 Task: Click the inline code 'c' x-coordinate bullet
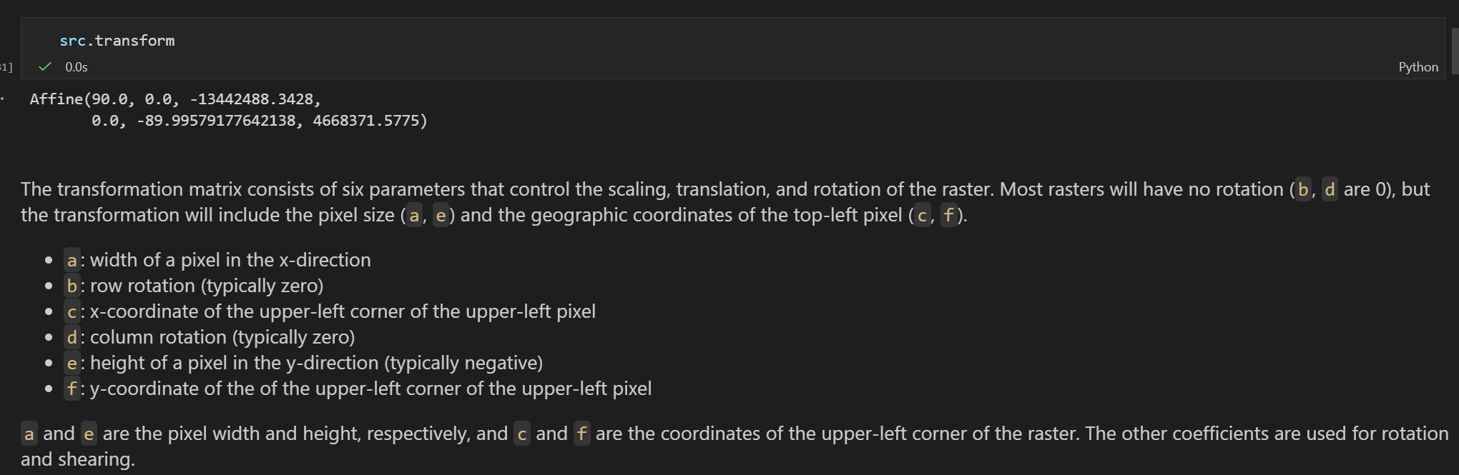[x=72, y=311]
